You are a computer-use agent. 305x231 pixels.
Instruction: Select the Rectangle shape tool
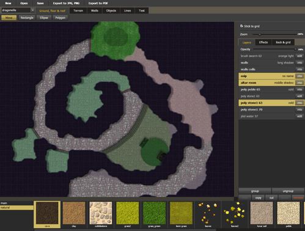pos(27,18)
